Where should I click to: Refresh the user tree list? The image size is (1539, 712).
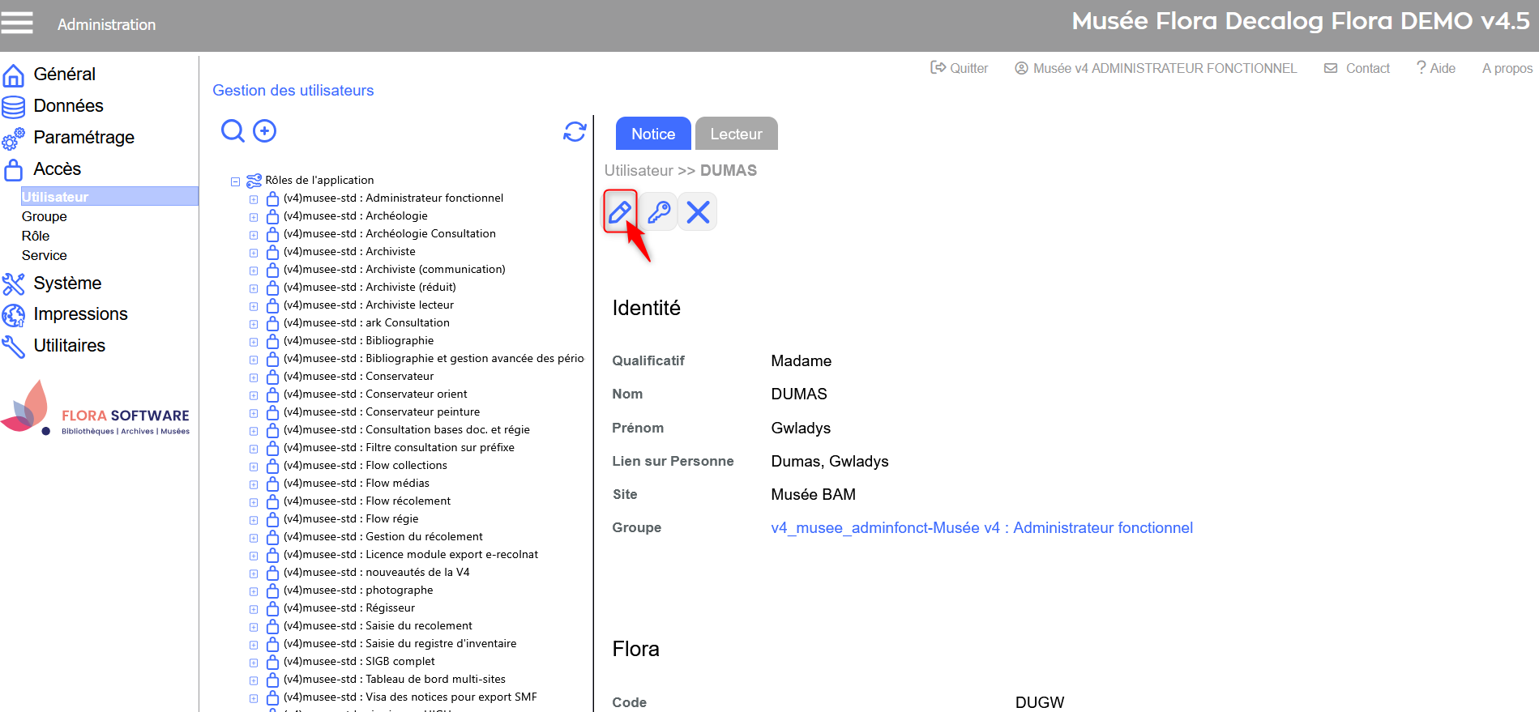(x=575, y=131)
